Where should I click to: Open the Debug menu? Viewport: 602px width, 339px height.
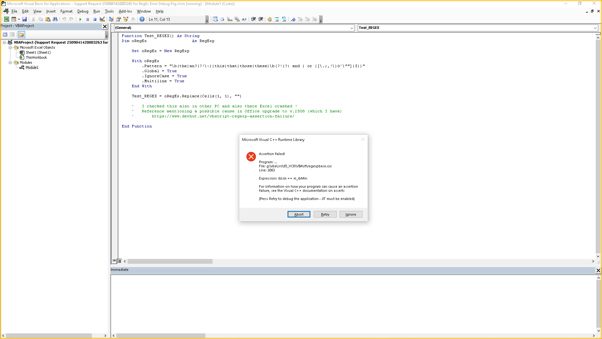point(83,11)
